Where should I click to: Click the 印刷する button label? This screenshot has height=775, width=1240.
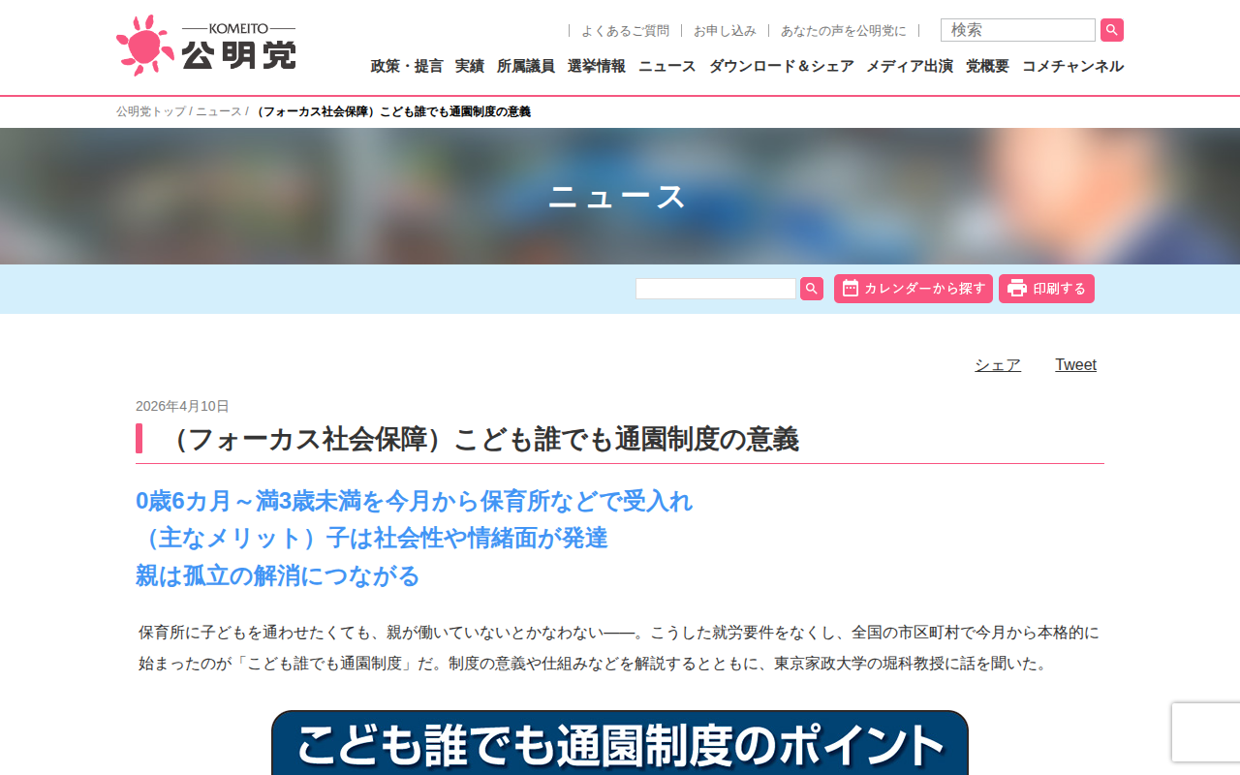1060,289
